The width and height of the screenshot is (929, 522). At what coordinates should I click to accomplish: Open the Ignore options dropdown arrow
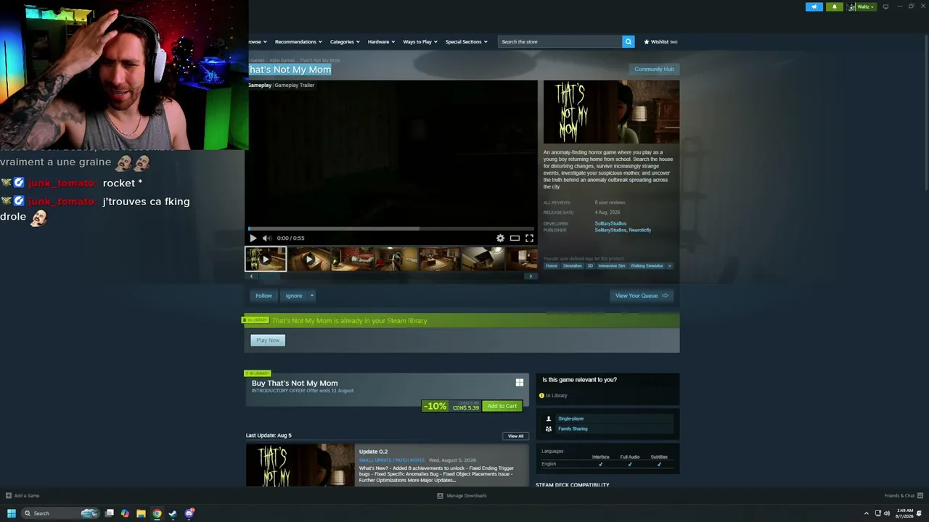click(x=311, y=296)
